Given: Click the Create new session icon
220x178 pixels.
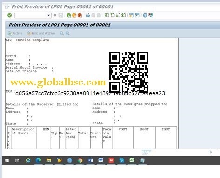Looking at the screenshot, I should pyautogui.click(x=132, y=15).
